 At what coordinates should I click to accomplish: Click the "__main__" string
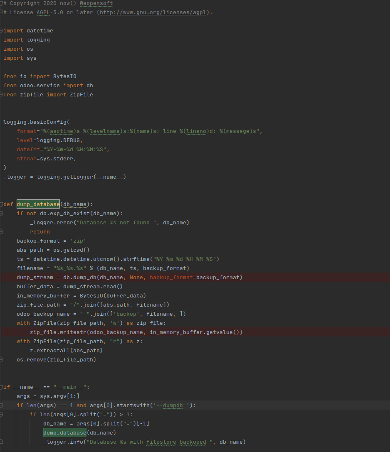(70, 387)
